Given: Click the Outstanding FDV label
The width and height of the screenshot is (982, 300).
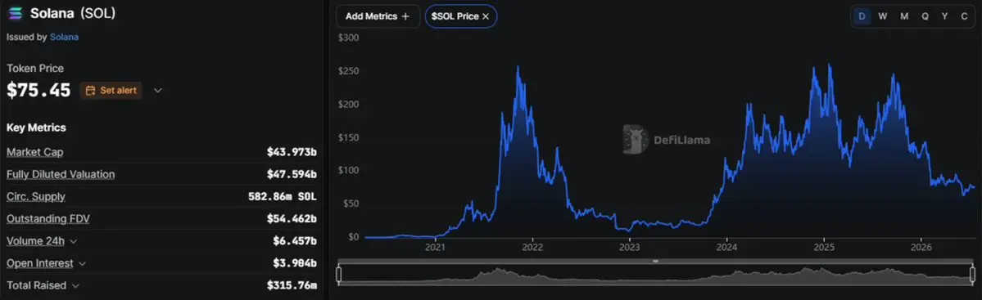Looking at the screenshot, I should (x=49, y=219).
